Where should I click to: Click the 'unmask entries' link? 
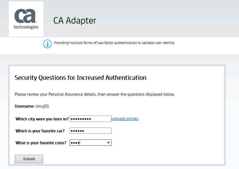(125, 119)
